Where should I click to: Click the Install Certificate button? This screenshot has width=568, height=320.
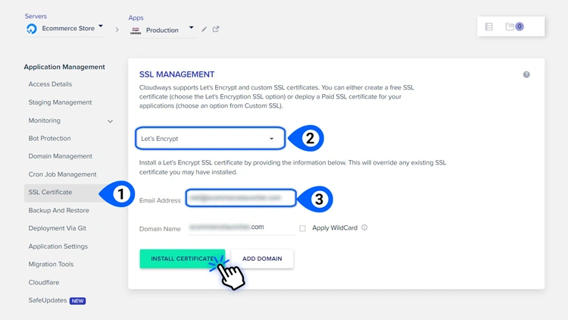[182, 259]
